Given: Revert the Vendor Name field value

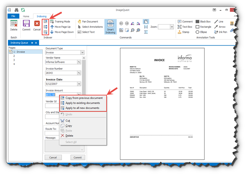Looking at the screenshot, I should click(x=79, y=62).
